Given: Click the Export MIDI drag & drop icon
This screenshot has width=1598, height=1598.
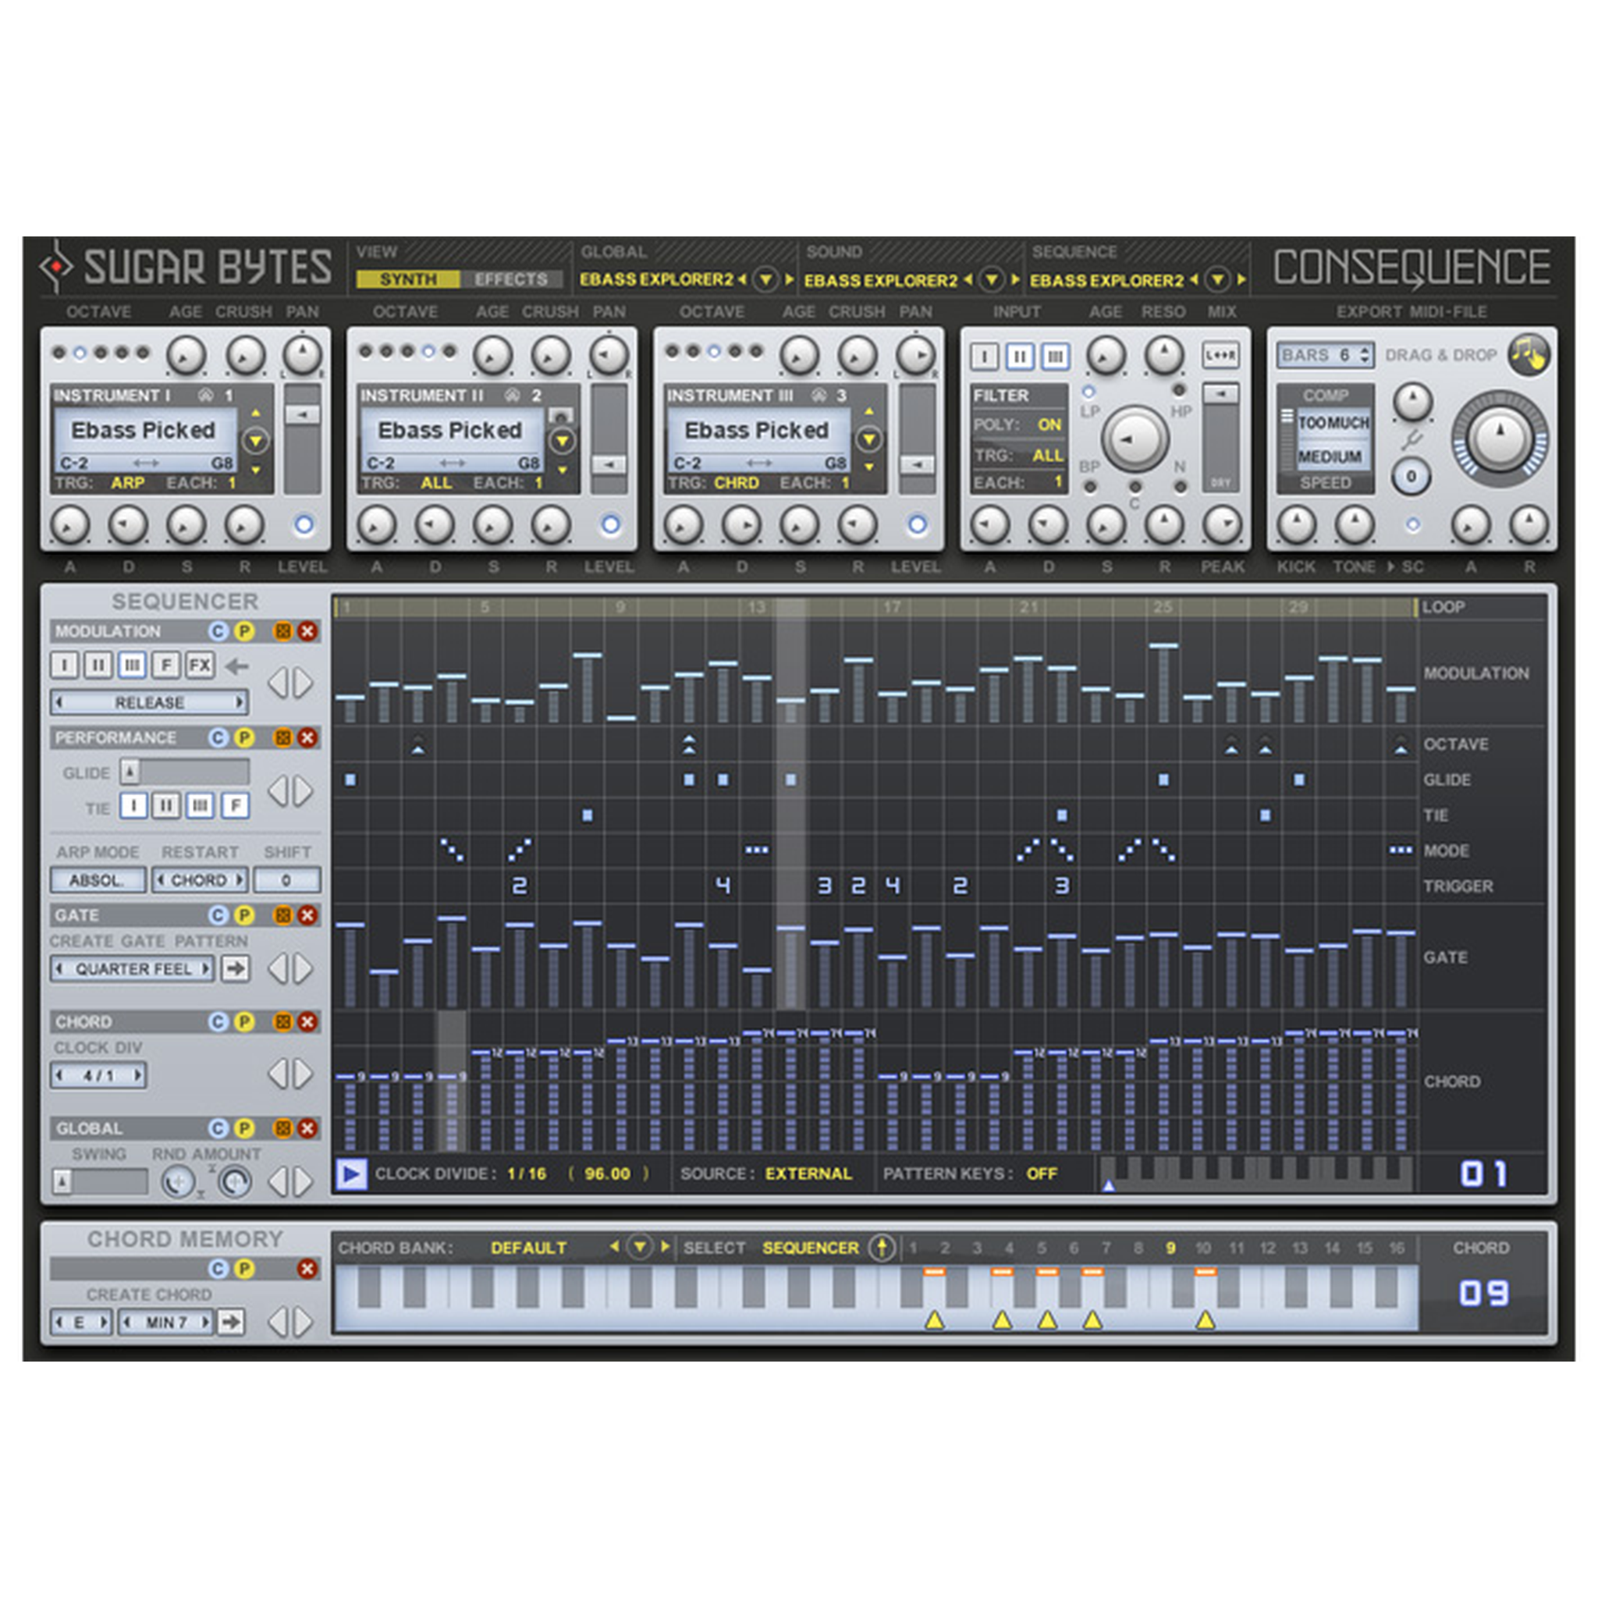Looking at the screenshot, I should pos(1529,355).
